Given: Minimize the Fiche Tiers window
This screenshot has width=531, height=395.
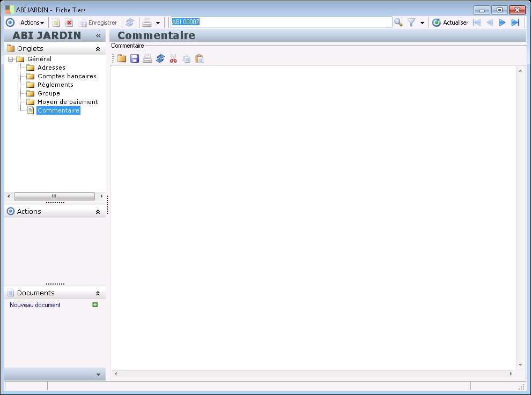Looking at the screenshot, I should 482,10.
